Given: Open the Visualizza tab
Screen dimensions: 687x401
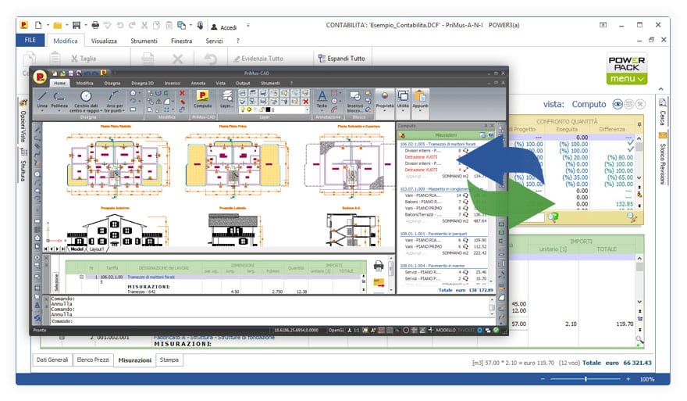Looking at the screenshot, I should pyautogui.click(x=104, y=41).
